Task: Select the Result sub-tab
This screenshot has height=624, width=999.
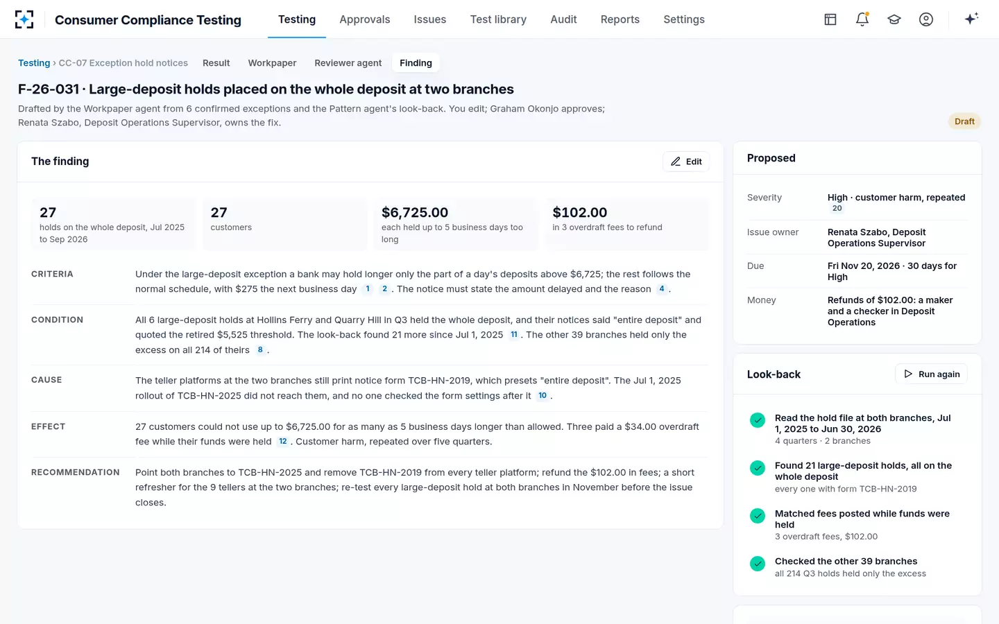Action: [216, 63]
